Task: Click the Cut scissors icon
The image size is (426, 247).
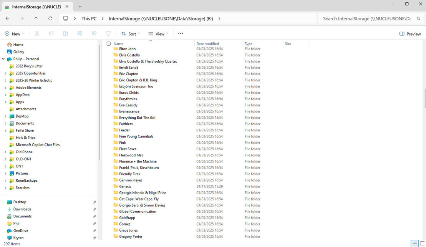Action: [37, 34]
